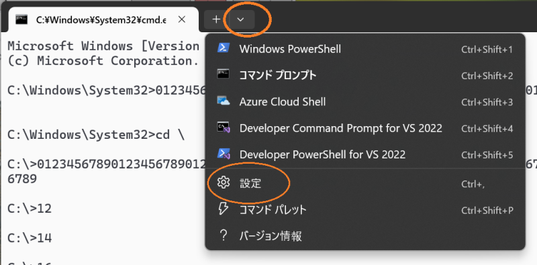The image size is (537, 265).
Task: Click the Windows PowerShell profile icon
Action: coord(224,48)
